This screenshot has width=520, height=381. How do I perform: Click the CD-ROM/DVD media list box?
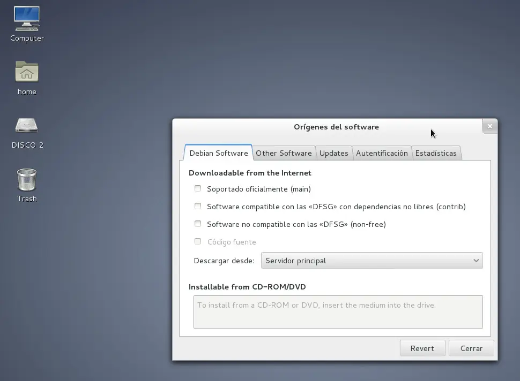tap(338, 312)
